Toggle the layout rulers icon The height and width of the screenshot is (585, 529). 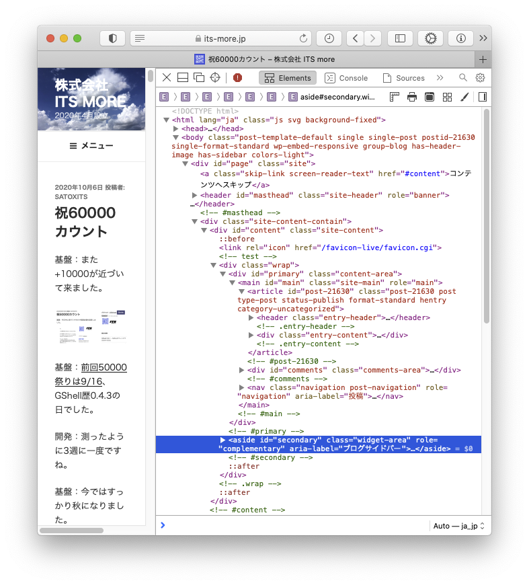point(394,97)
